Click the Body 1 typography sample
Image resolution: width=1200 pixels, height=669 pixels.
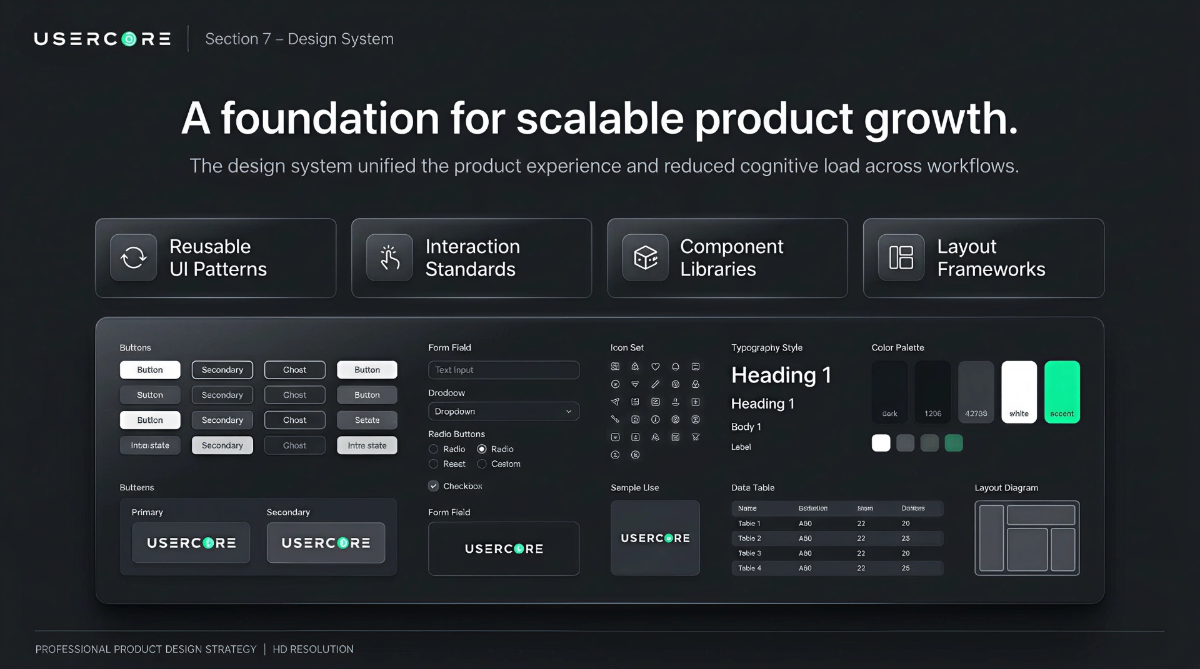pyautogui.click(x=746, y=427)
